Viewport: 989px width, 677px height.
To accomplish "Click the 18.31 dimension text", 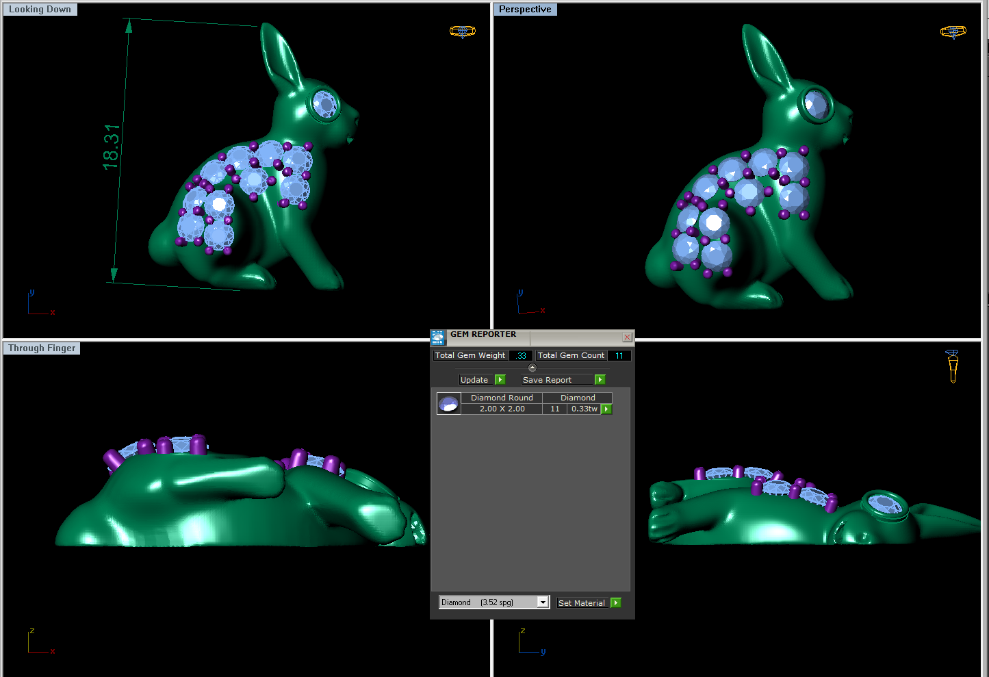I will click(111, 147).
